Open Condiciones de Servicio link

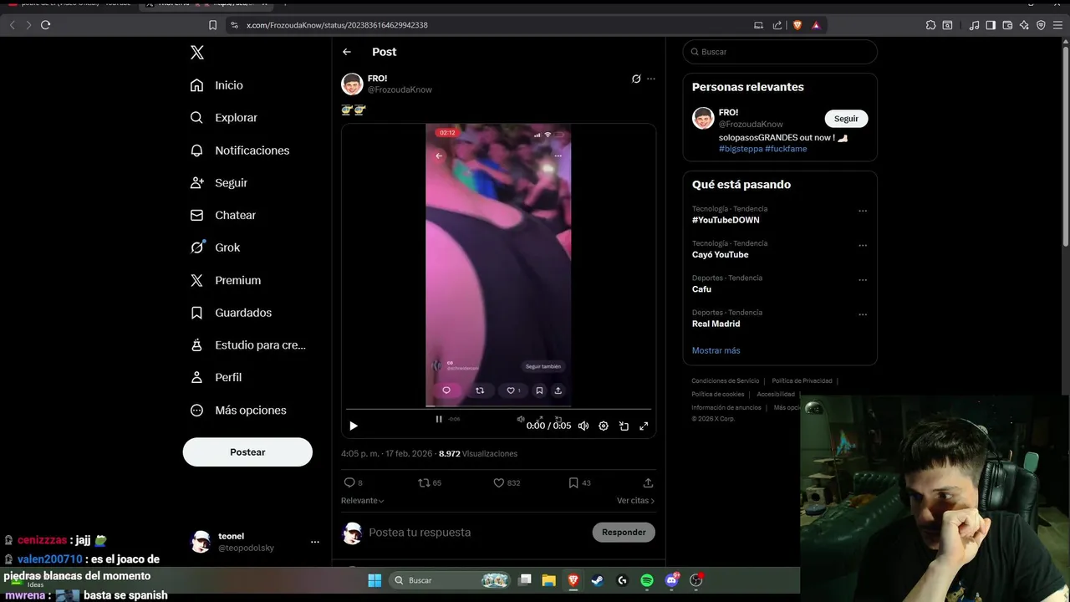[726, 381]
